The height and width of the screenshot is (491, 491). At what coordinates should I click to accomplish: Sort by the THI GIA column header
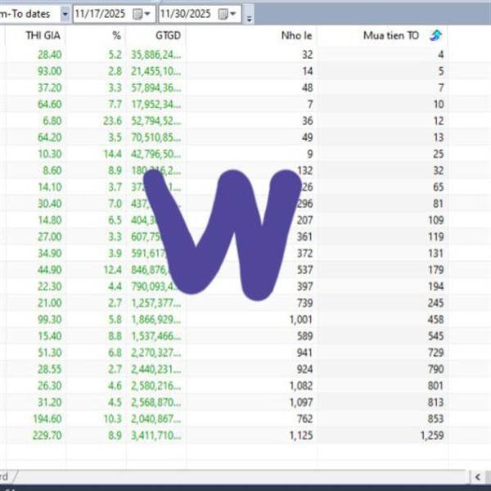click(x=43, y=35)
